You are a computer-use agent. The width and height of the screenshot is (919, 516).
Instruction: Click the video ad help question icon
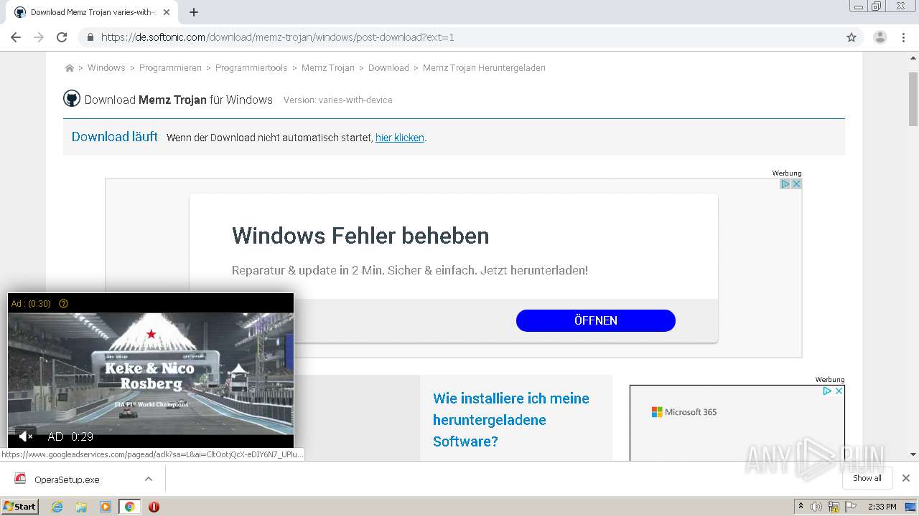(x=63, y=304)
